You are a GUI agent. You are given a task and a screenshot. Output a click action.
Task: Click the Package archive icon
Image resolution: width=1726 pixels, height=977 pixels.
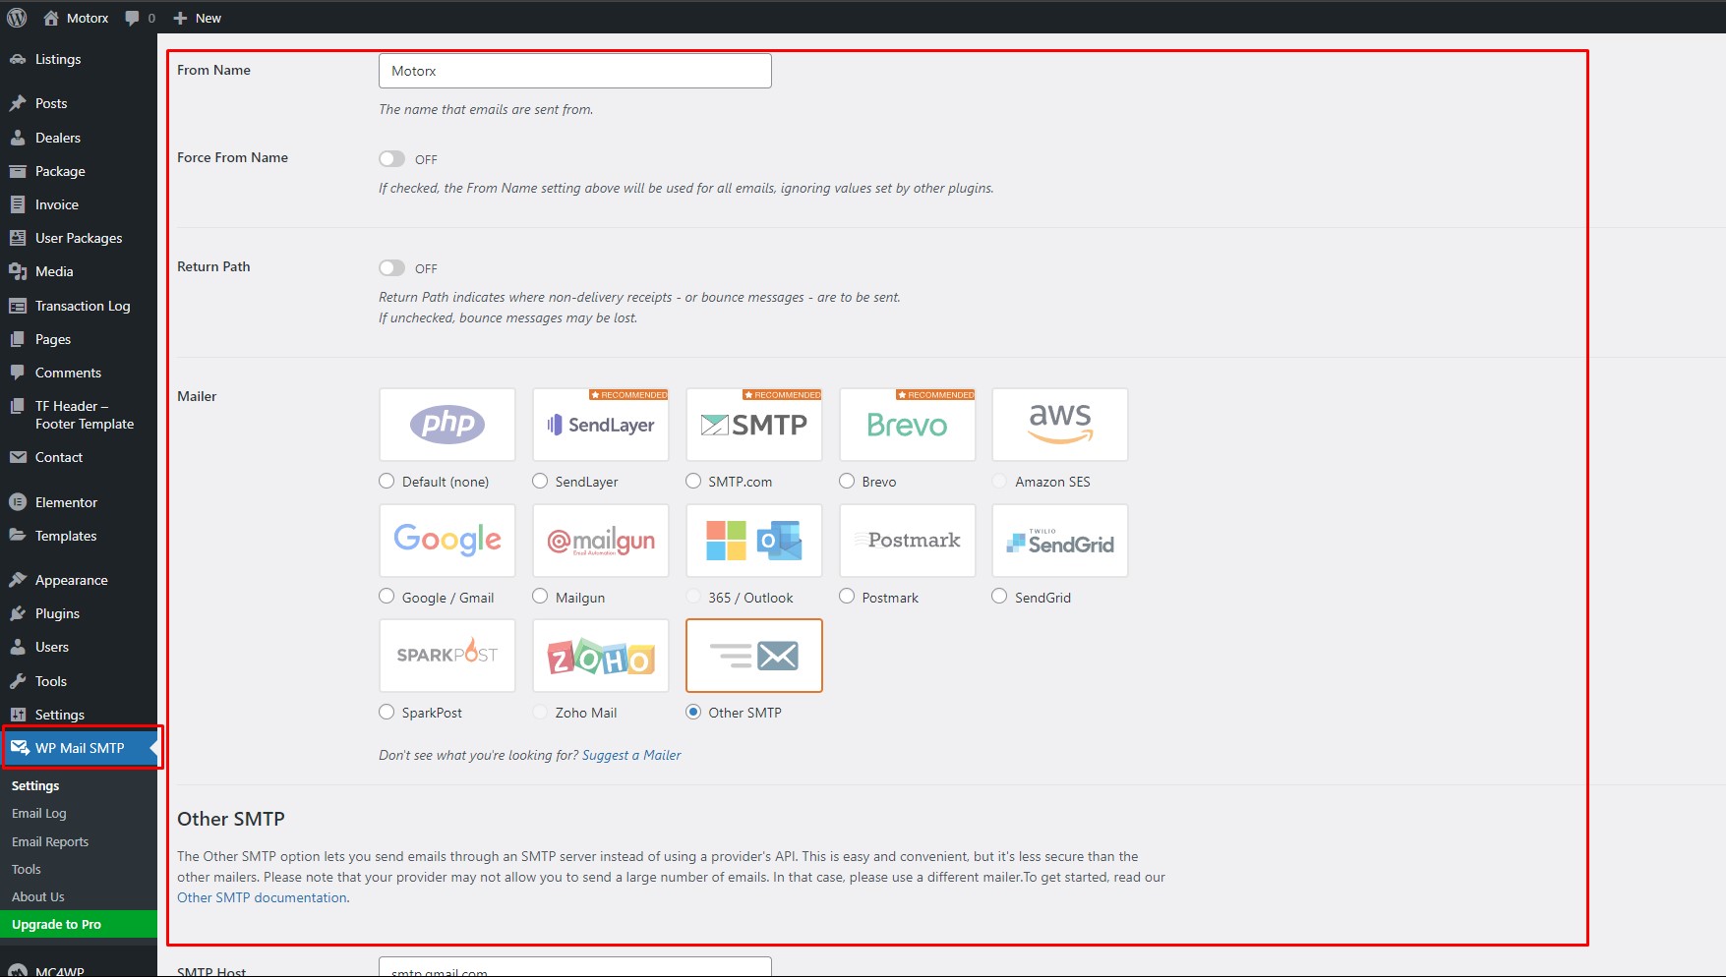(18, 171)
